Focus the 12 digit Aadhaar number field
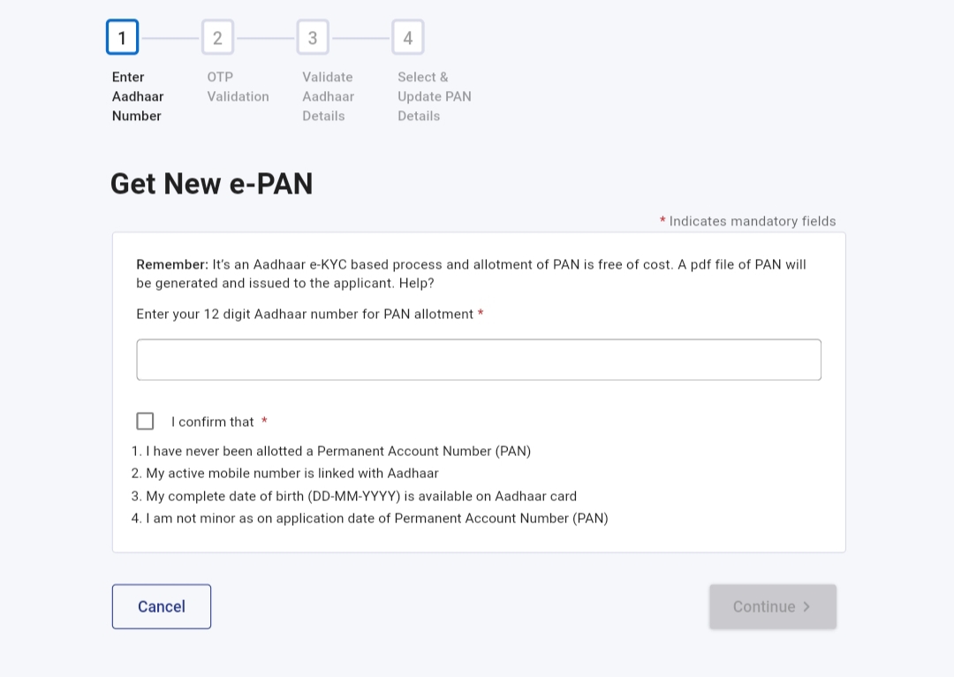 (x=479, y=360)
